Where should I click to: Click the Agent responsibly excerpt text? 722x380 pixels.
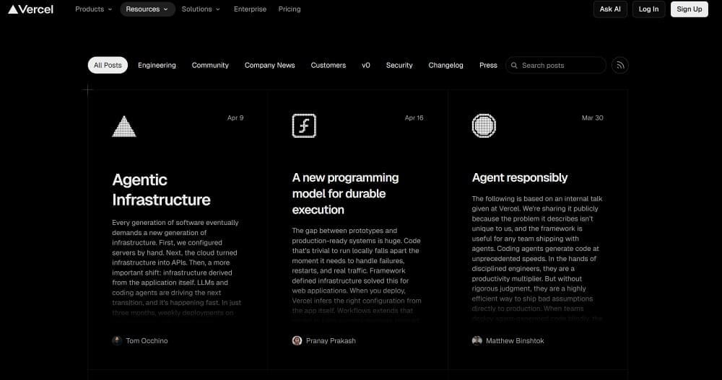(x=537, y=258)
